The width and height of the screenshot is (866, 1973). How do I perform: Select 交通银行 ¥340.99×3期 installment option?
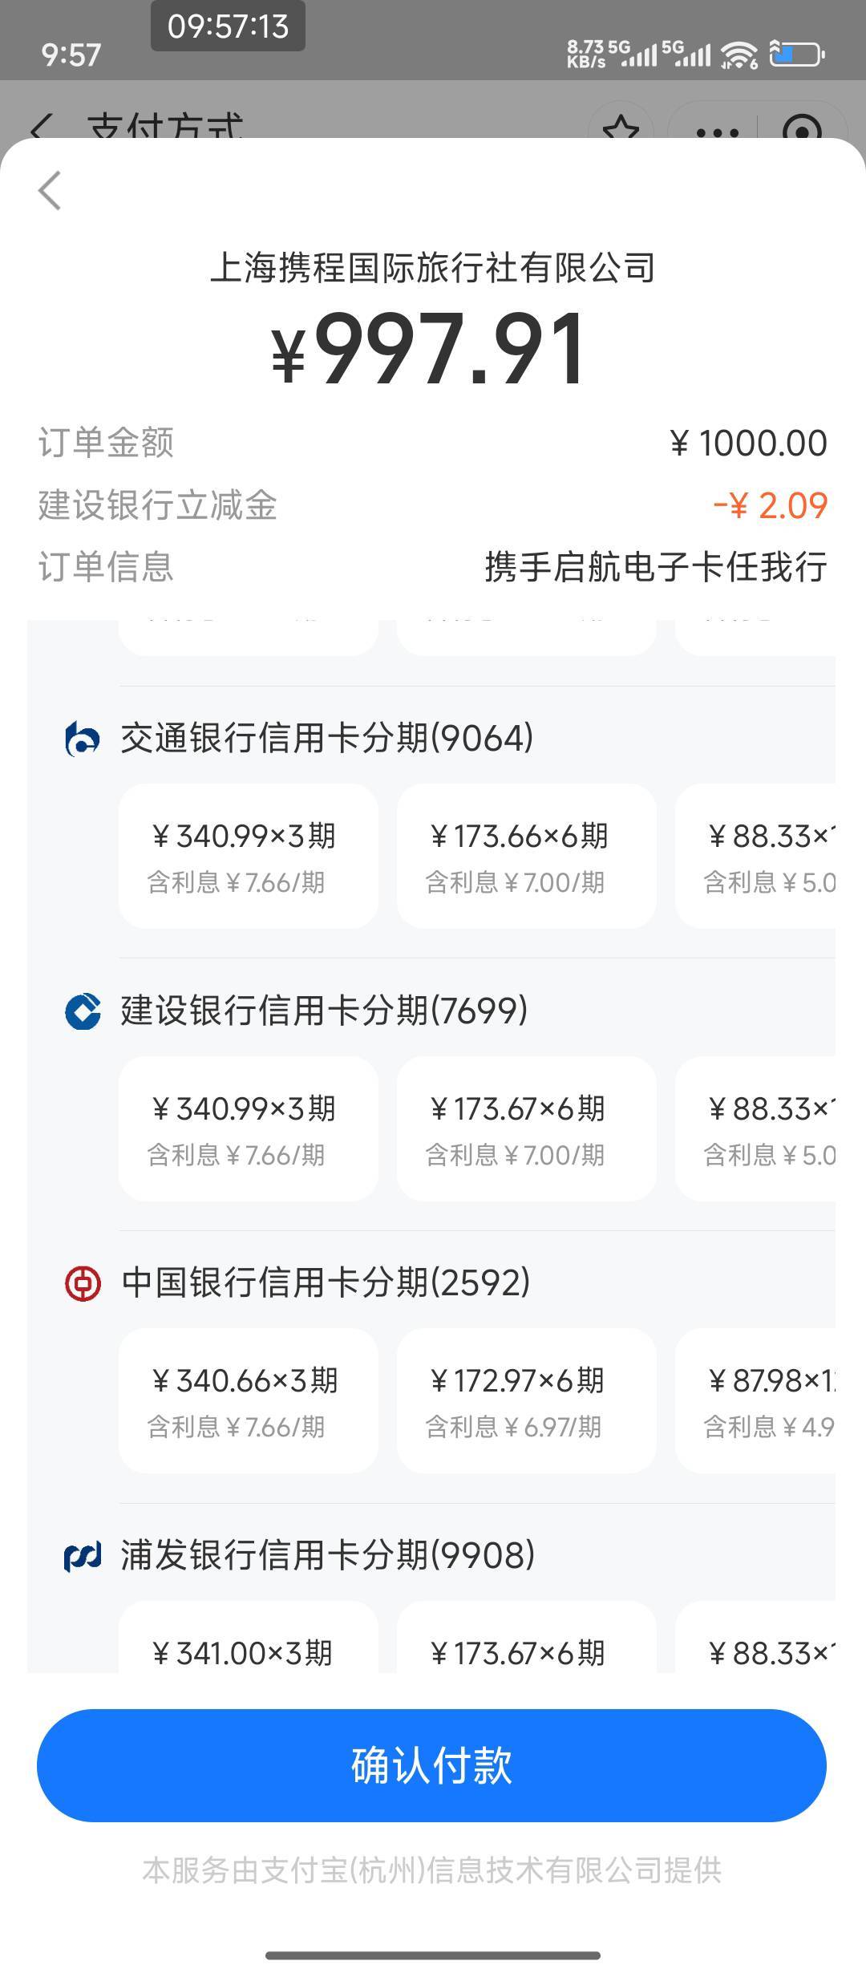click(248, 856)
